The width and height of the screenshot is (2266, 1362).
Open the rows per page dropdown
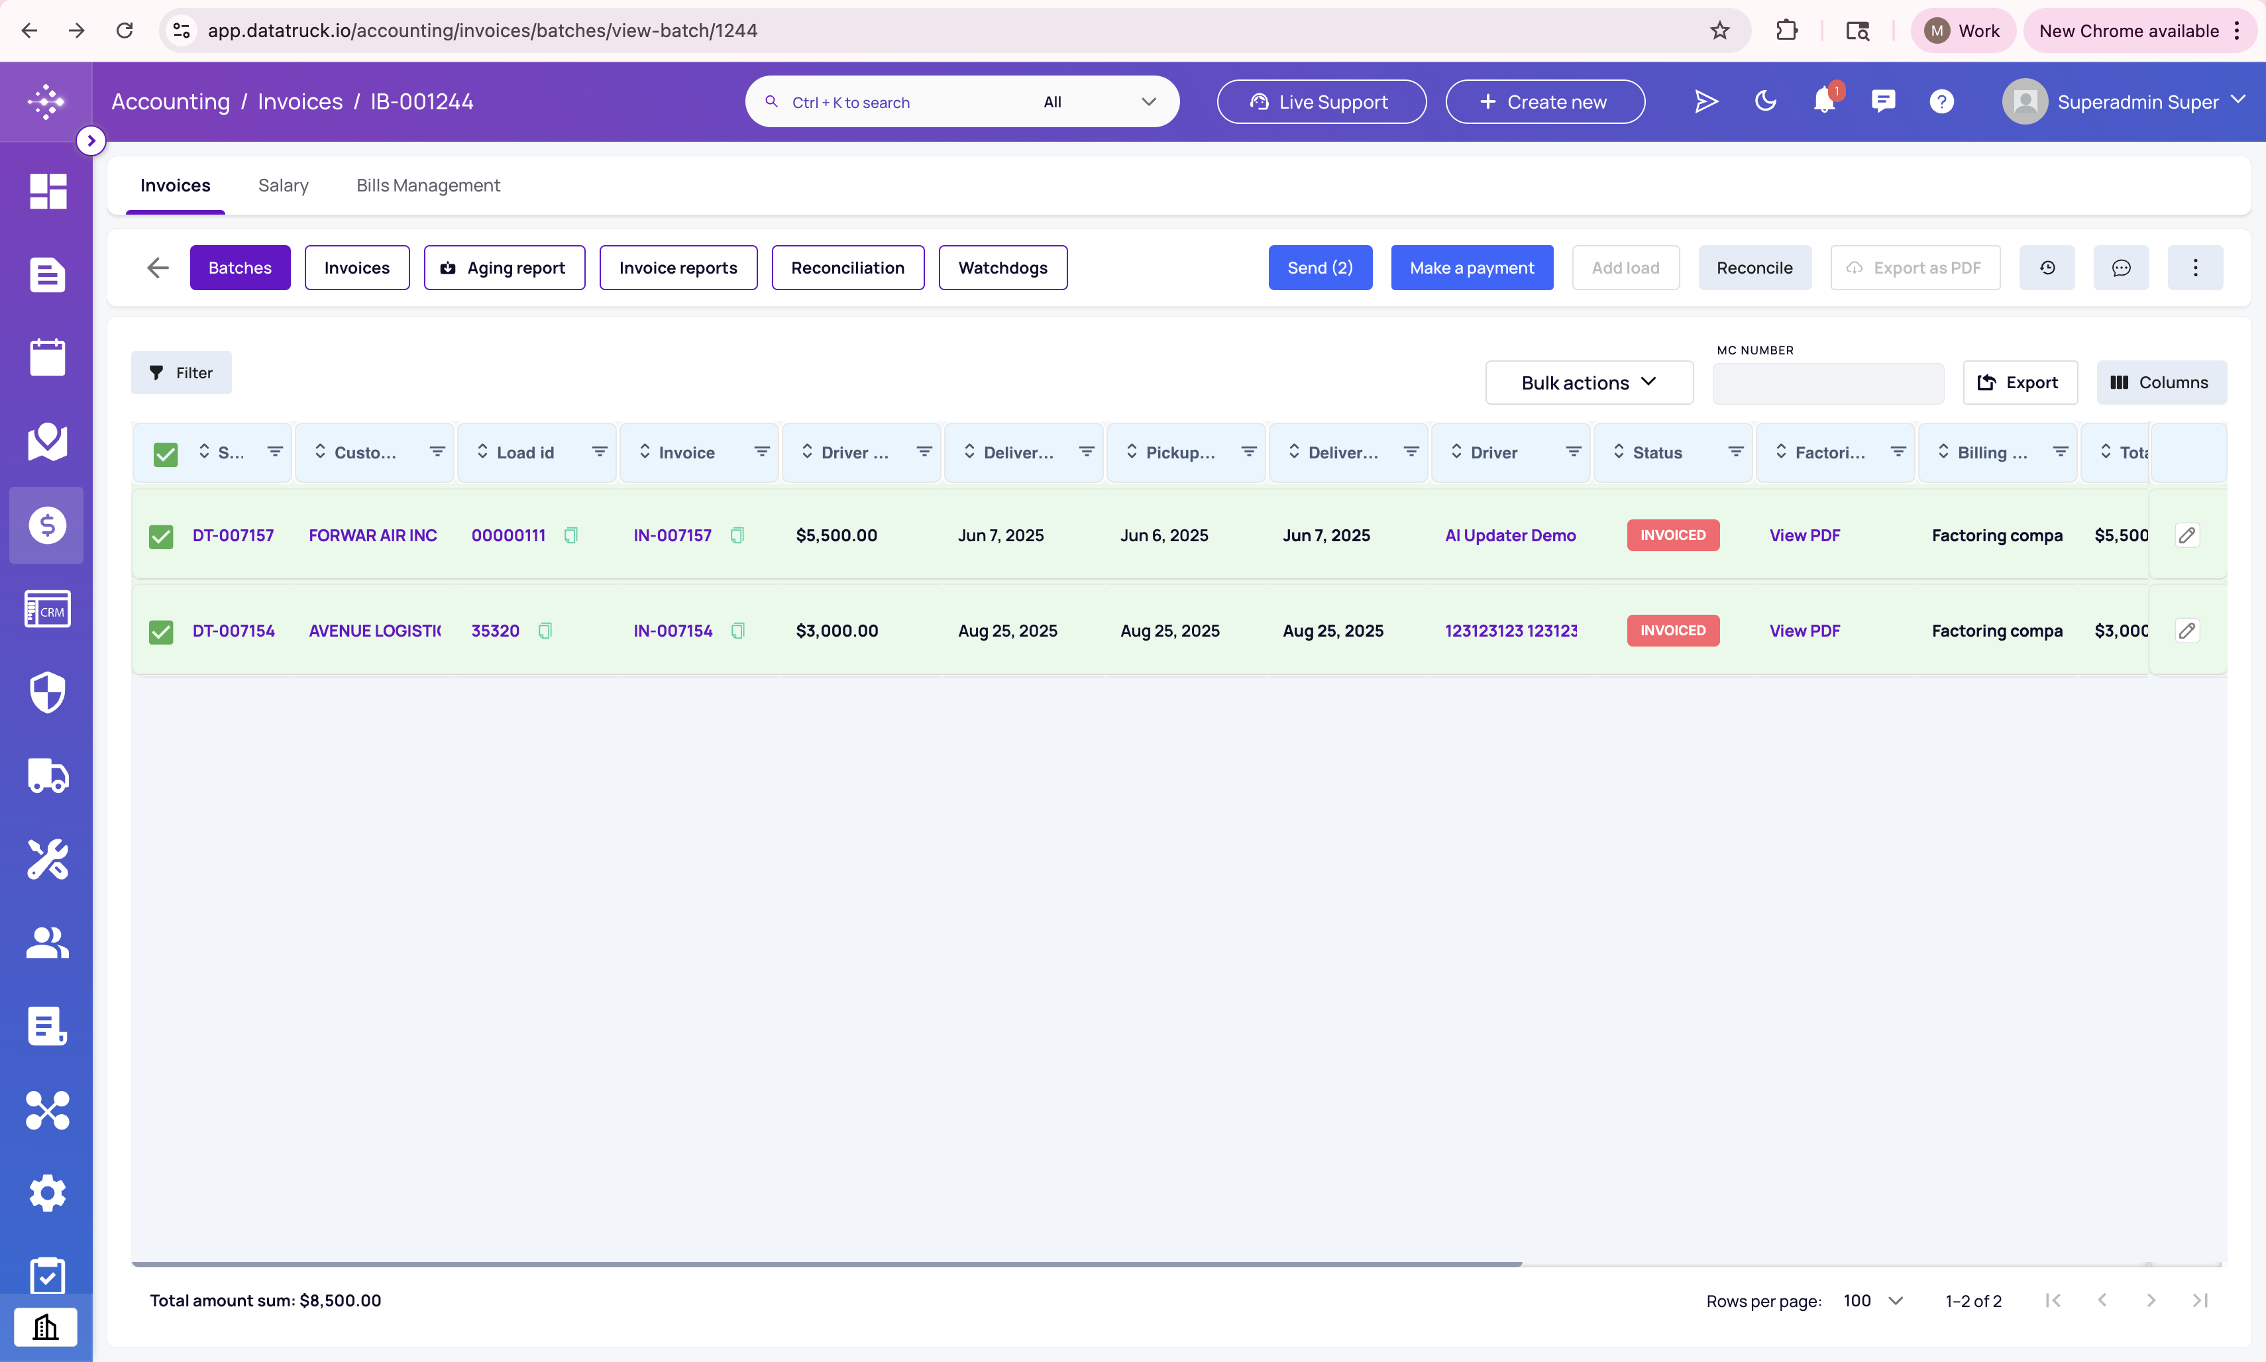(x=1872, y=1300)
